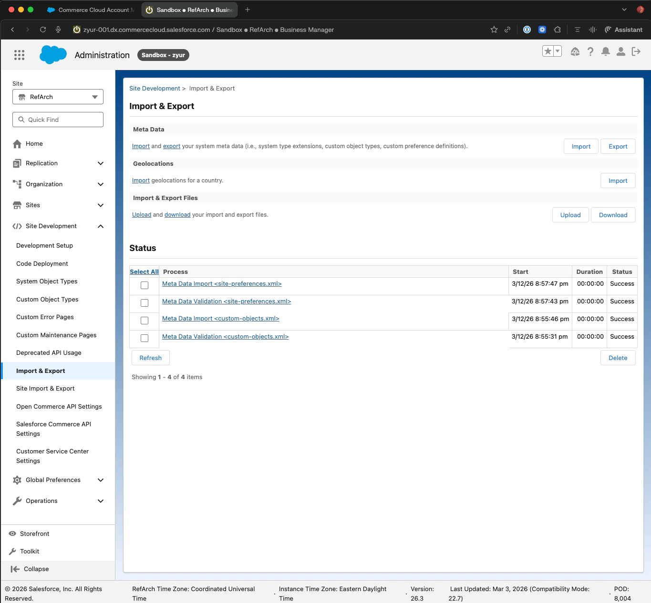Click the Download button
Image resolution: width=651 pixels, height=603 pixels.
click(613, 215)
